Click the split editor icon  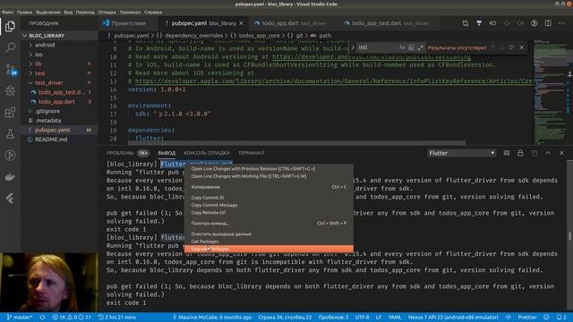tap(548, 23)
